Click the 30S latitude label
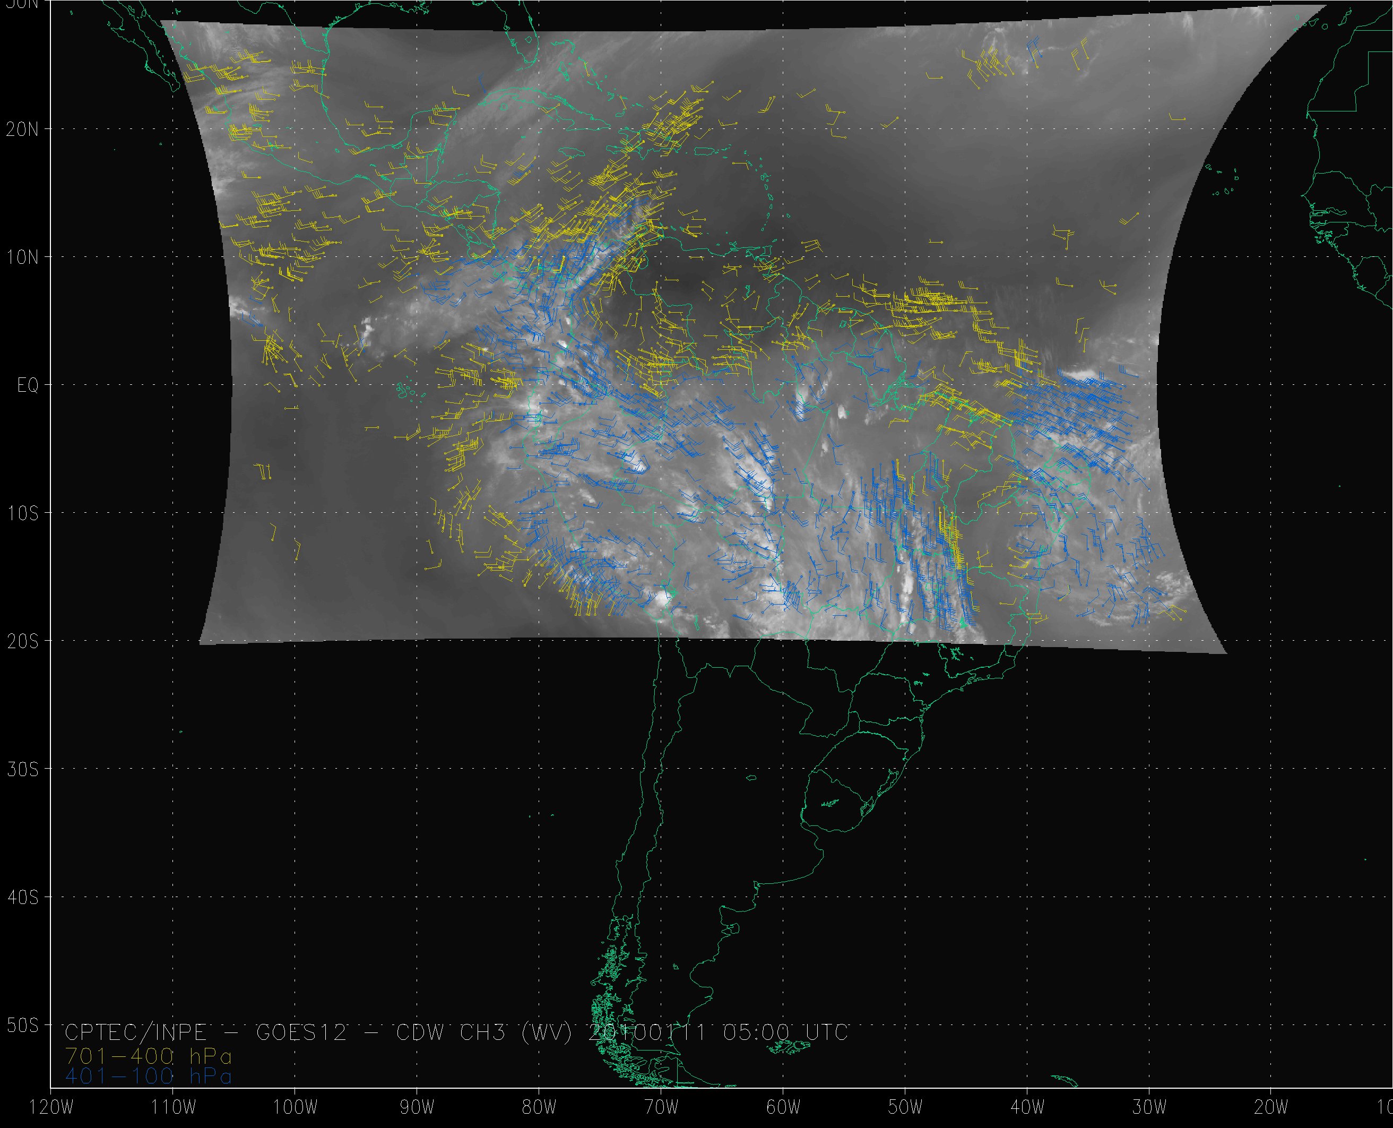The width and height of the screenshot is (1393, 1128). [x=23, y=769]
